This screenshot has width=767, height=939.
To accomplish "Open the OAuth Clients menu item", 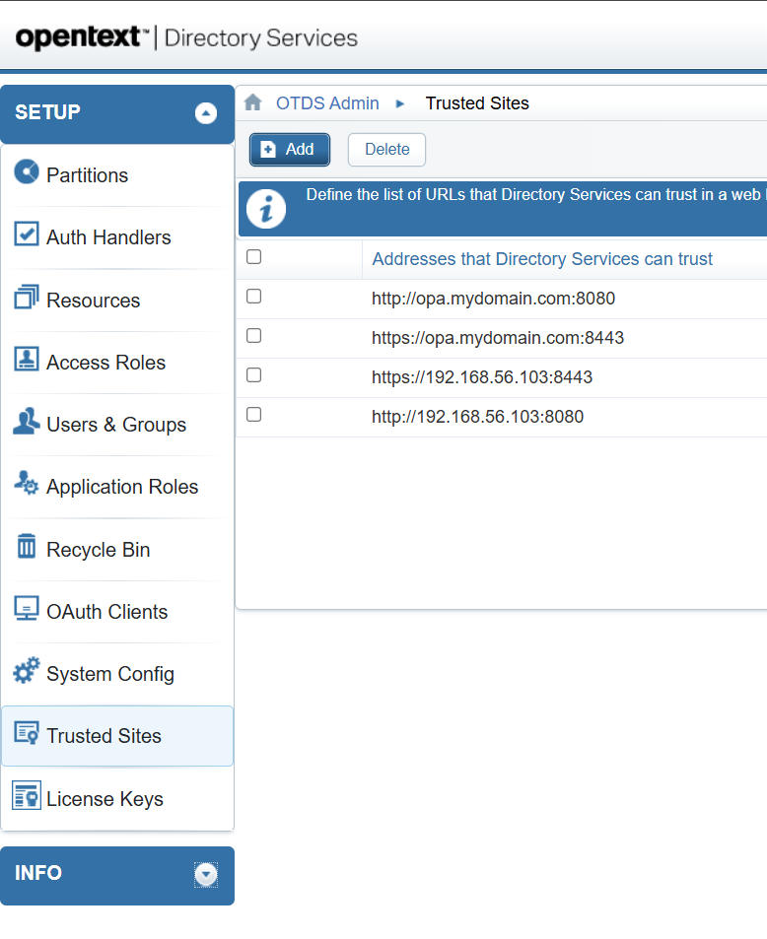I will pos(106,612).
